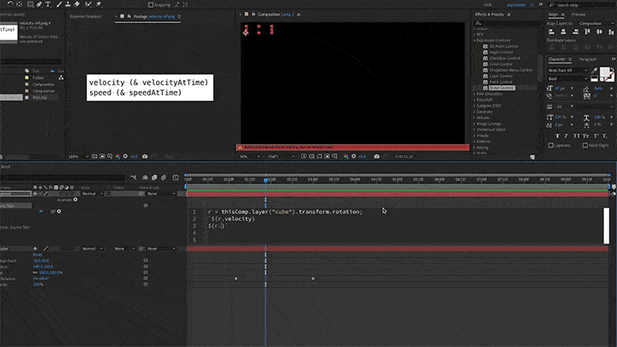The height and width of the screenshot is (347, 617).
Task: Select the Type tool in toolbar
Action: coord(48,4)
